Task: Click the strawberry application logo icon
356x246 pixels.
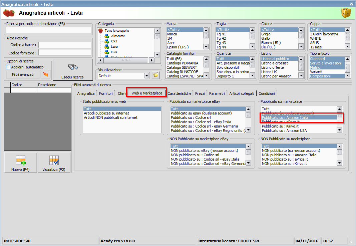Action: click(x=9, y=13)
